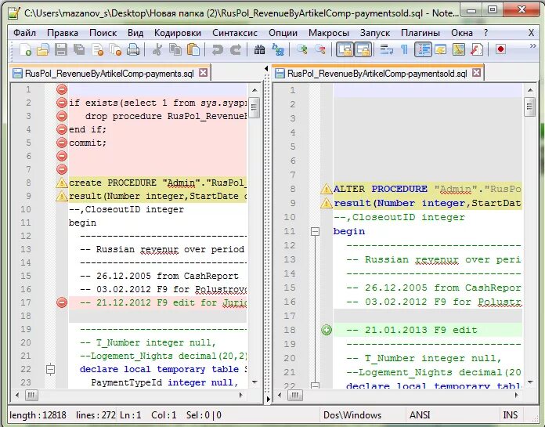
Task: Zoom in with the magnifier plus icon
Action: pos(301,49)
